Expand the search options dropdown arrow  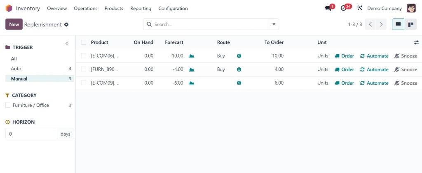274,24
